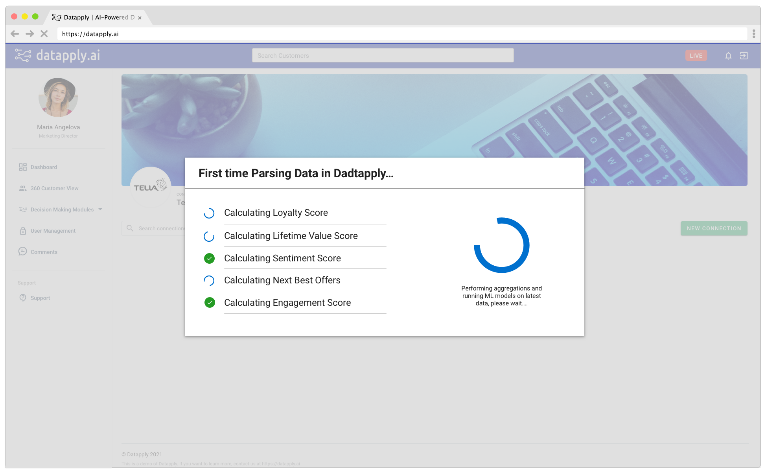Screen dimensions: 766x474
Task: Click the notification bell icon
Action: click(728, 56)
